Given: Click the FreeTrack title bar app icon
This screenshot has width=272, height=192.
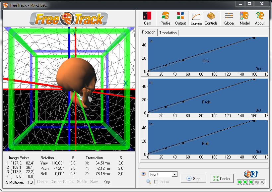Looking at the screenshot, I should 5,5.
